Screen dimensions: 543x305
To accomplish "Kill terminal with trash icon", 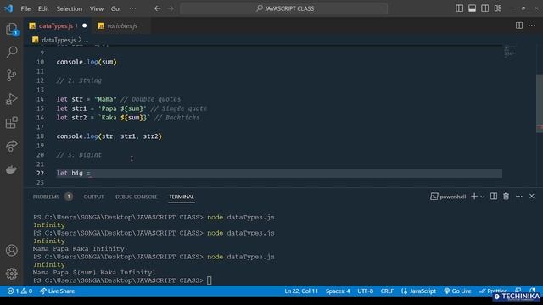I will click(x=506, y=197).
